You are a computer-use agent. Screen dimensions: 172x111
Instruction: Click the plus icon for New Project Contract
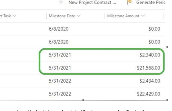pyautogui.click(x=61, y=3)
